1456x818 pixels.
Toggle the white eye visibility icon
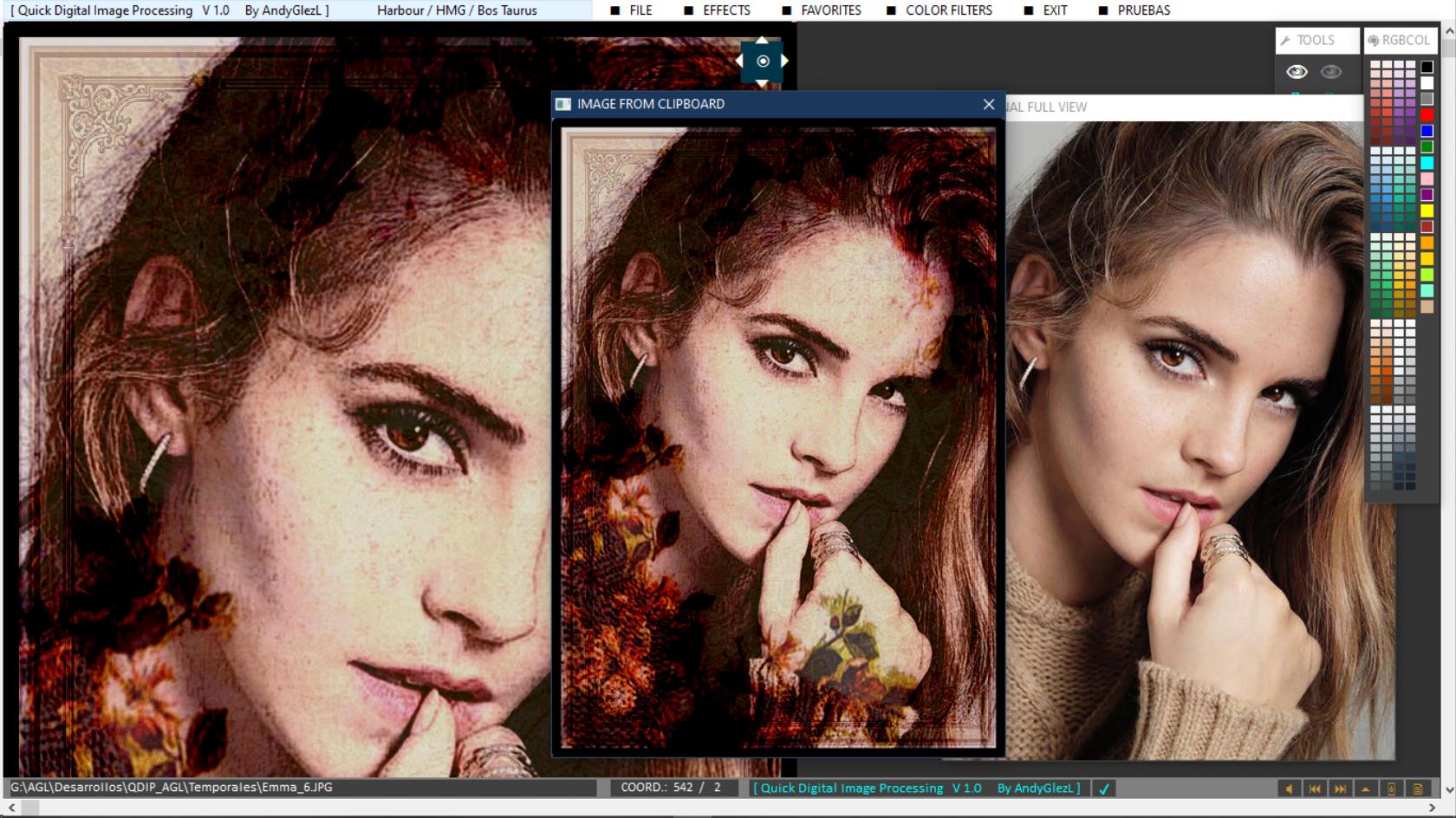(x=1297, y=72)
